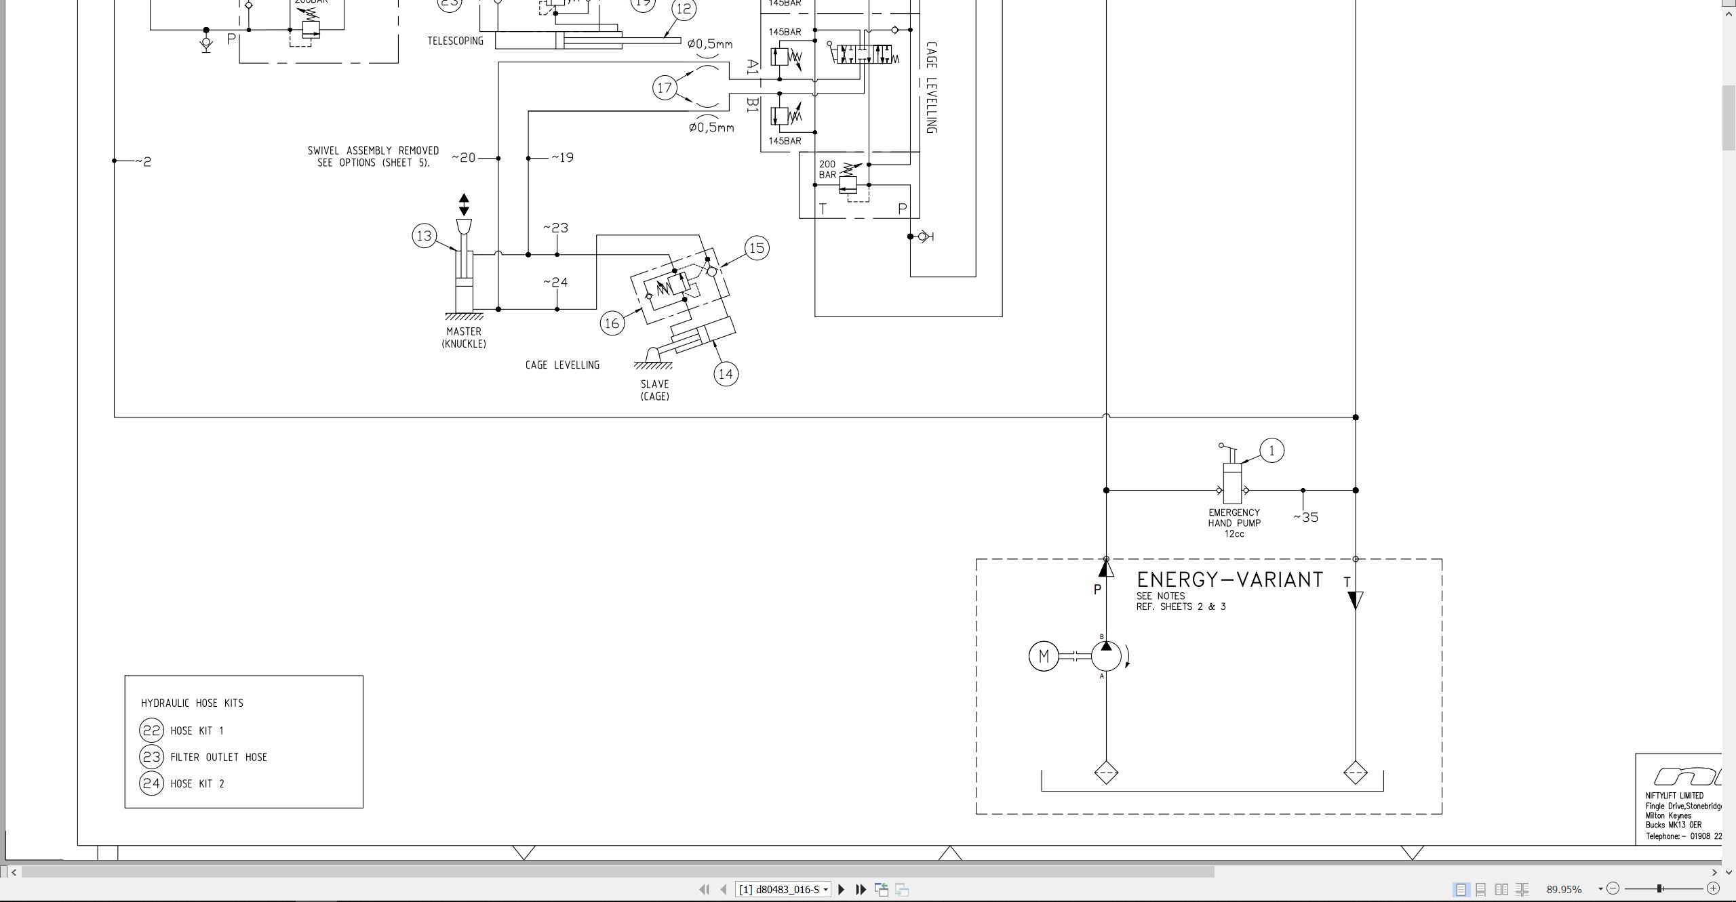
Task: Click the NIFTYLIFT LIMITED title block text
Action: coord(1674,796)
